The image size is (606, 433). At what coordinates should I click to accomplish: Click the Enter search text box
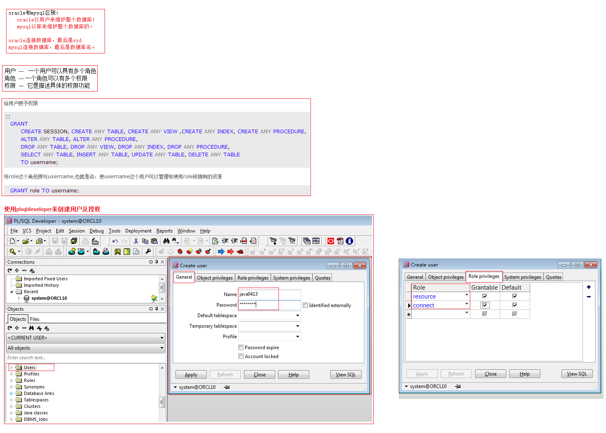pos(86,358)
